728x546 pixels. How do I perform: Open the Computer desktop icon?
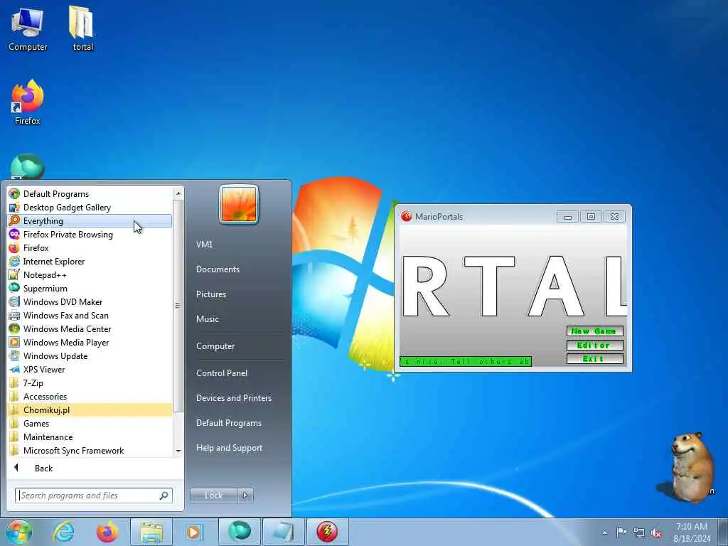[x=28, y=30]
